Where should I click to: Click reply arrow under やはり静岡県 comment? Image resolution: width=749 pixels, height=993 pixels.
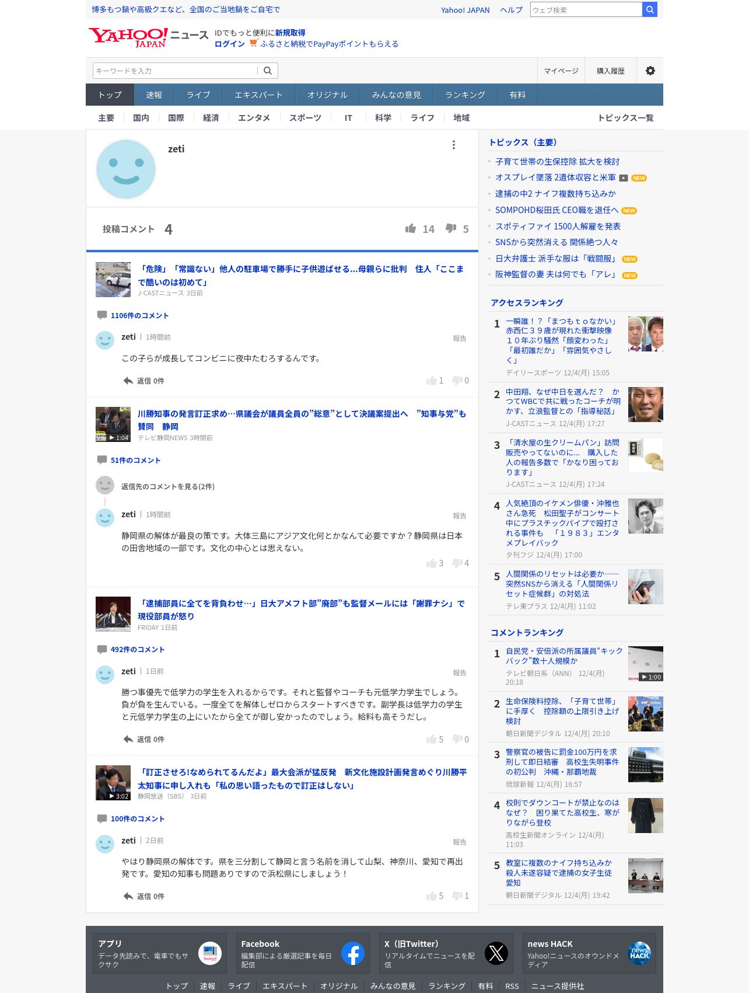coord(128,896)
